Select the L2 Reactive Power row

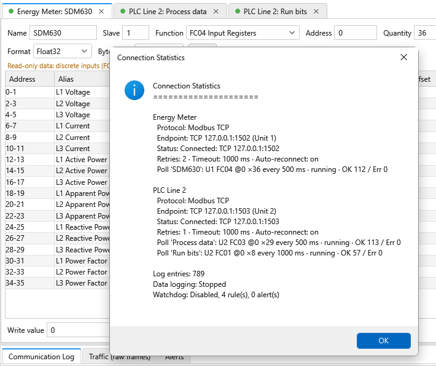58,238
